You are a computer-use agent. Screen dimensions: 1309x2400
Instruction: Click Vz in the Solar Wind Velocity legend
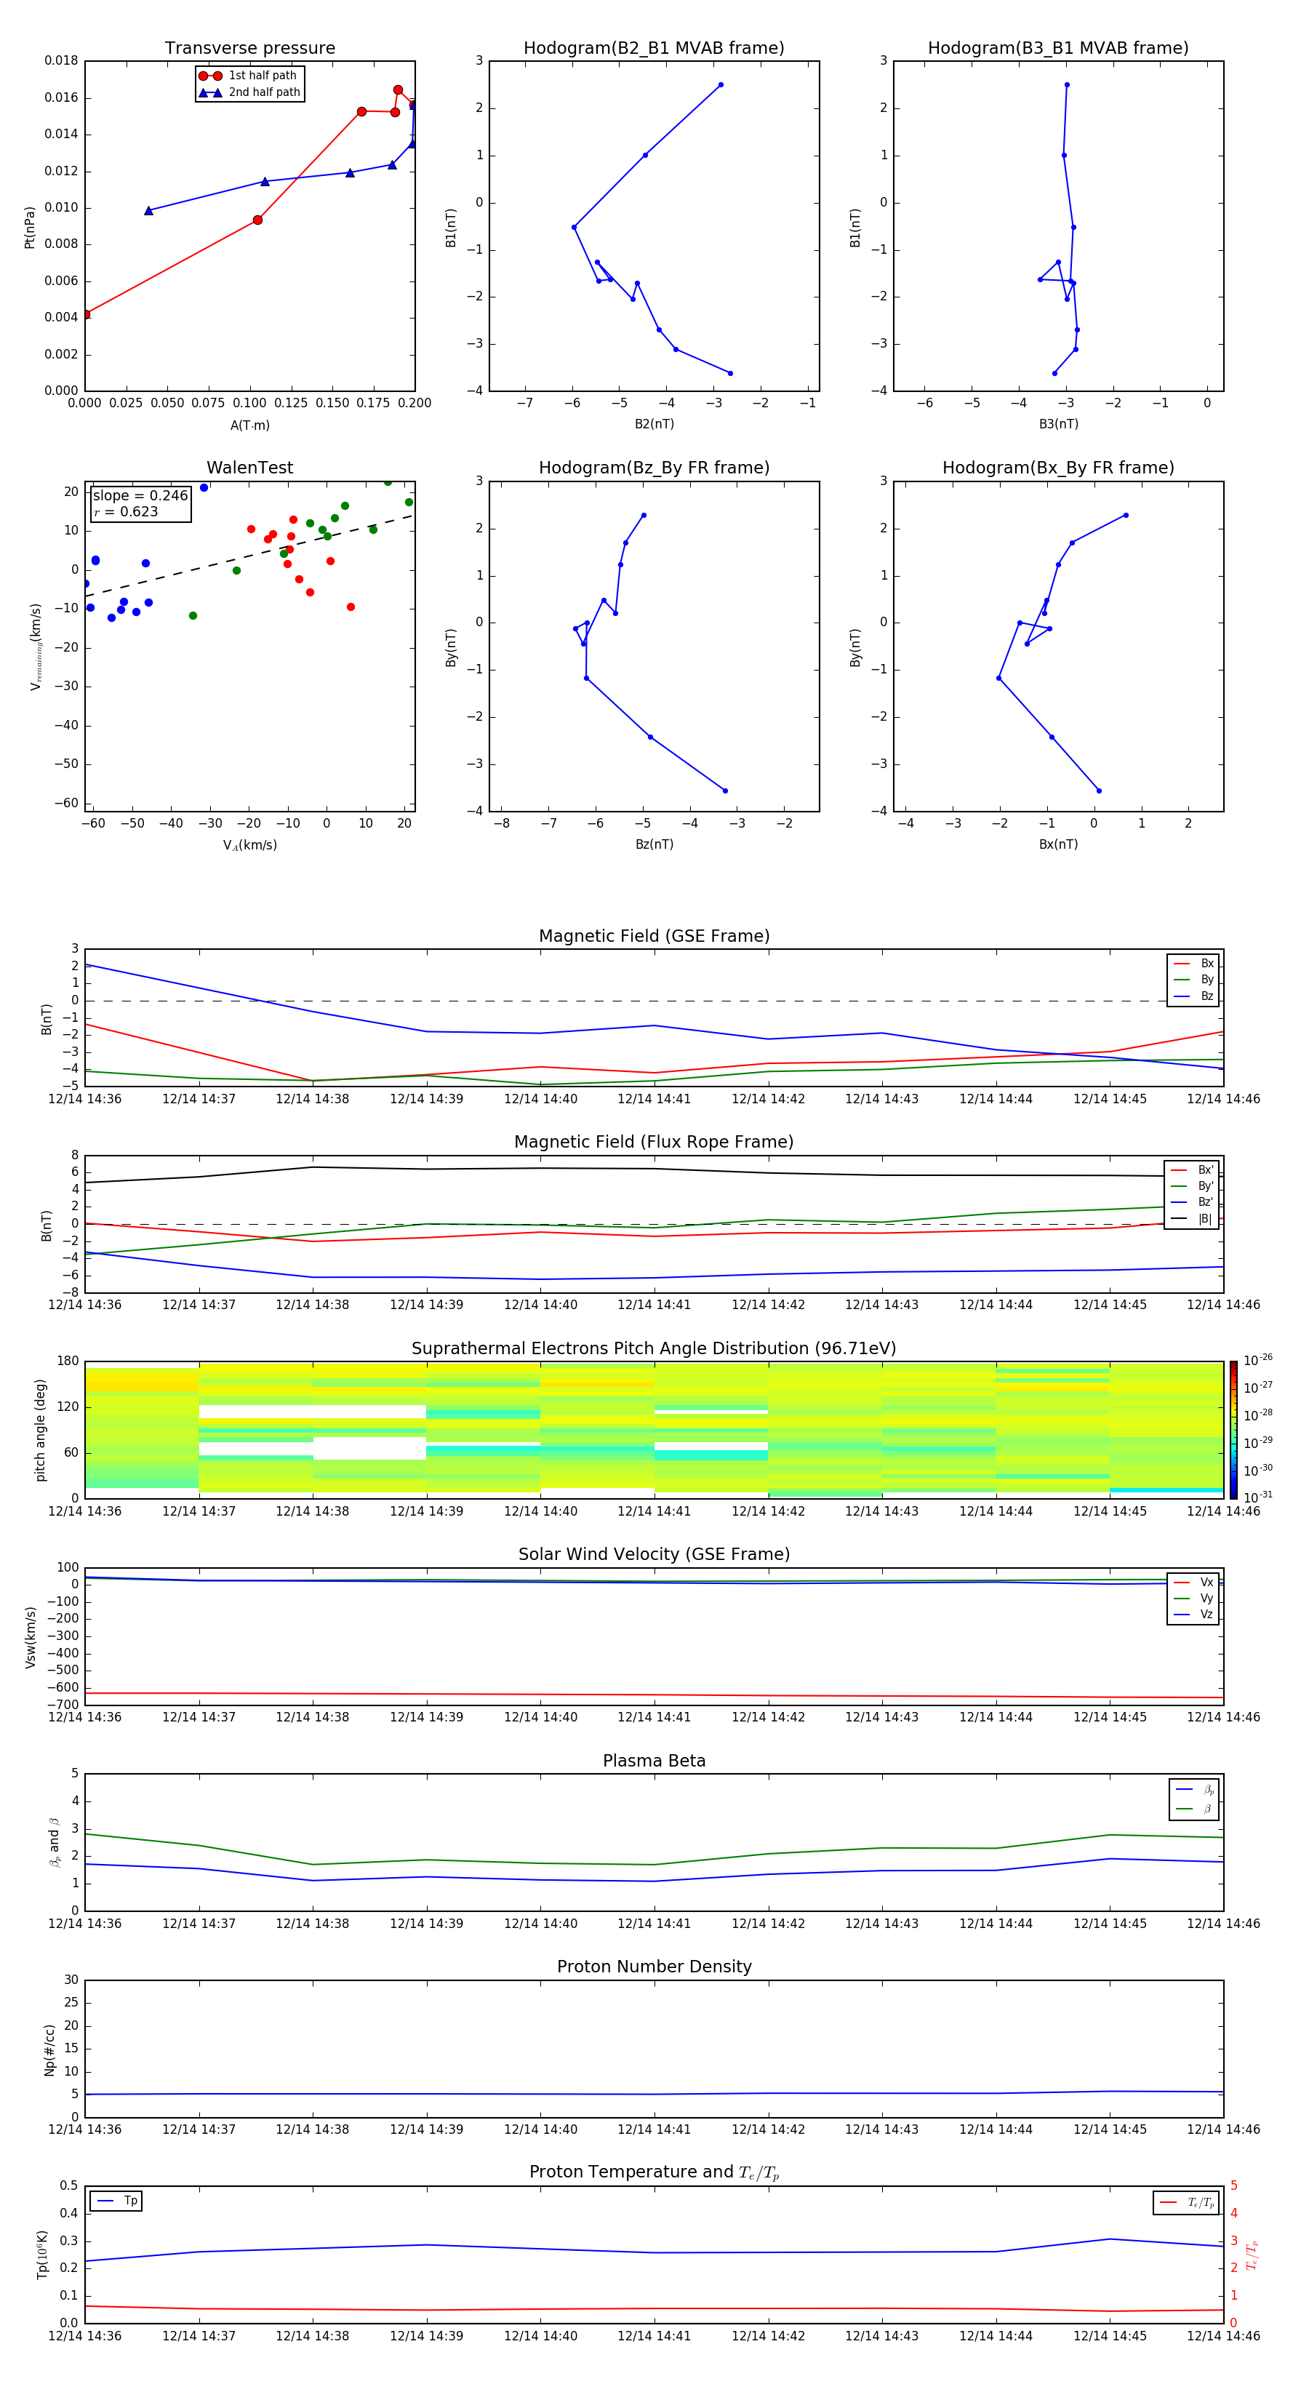tap(1193, 1614)
